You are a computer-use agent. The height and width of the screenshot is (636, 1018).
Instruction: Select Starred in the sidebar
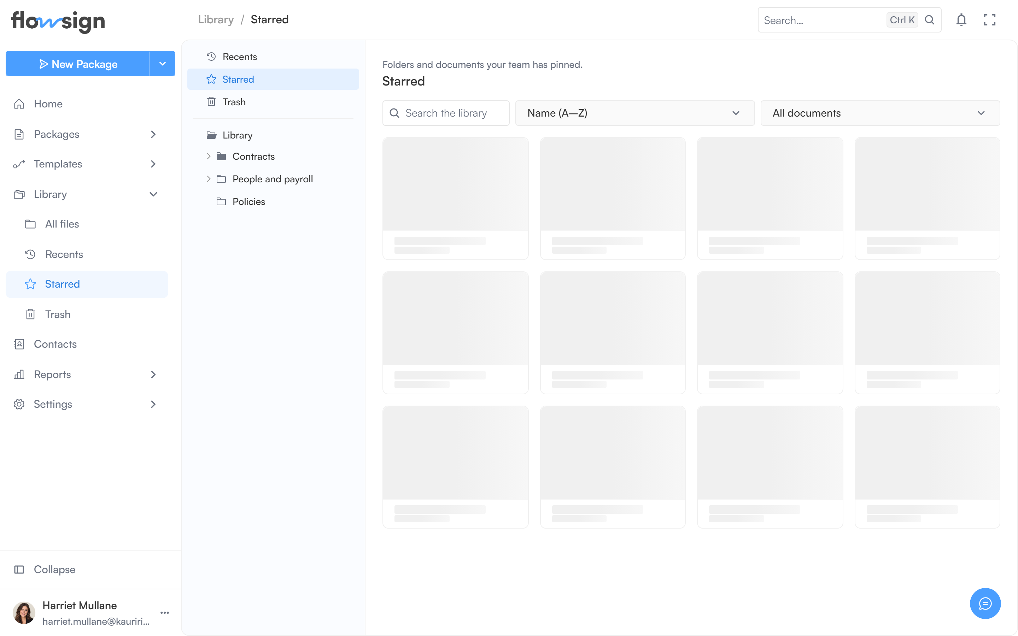(87, 284)
